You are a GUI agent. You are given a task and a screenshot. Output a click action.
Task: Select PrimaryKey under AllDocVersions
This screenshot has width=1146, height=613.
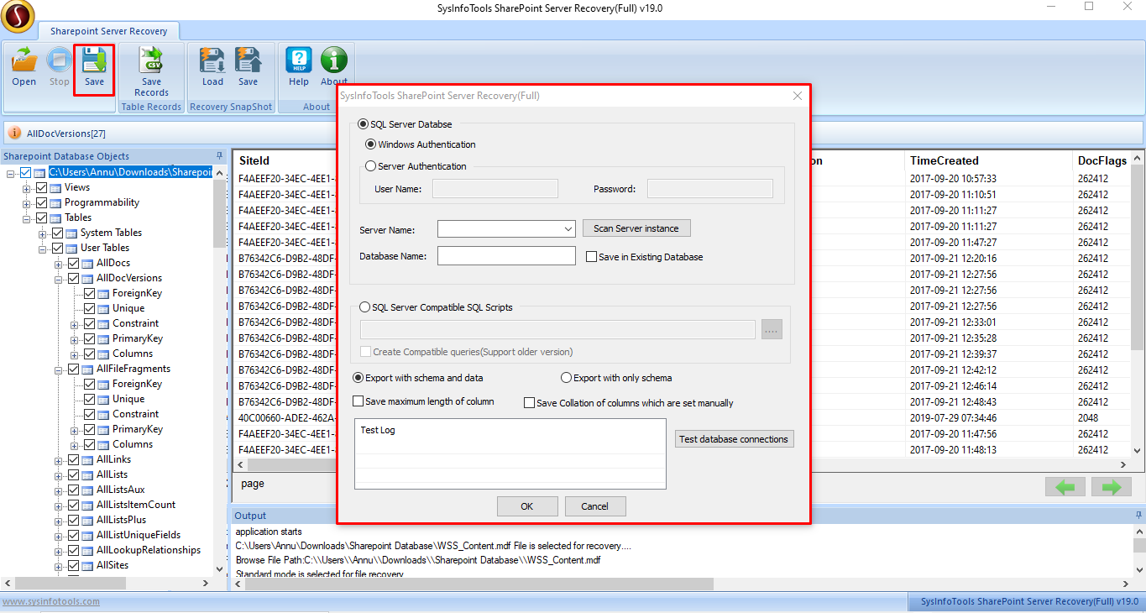pyautogui.click(x=138, y=338)
